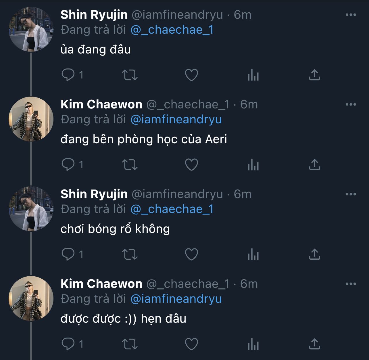Open more options for "ủa đang đâu" tweet
Screen dimensions: 369x360
[351, 15]
